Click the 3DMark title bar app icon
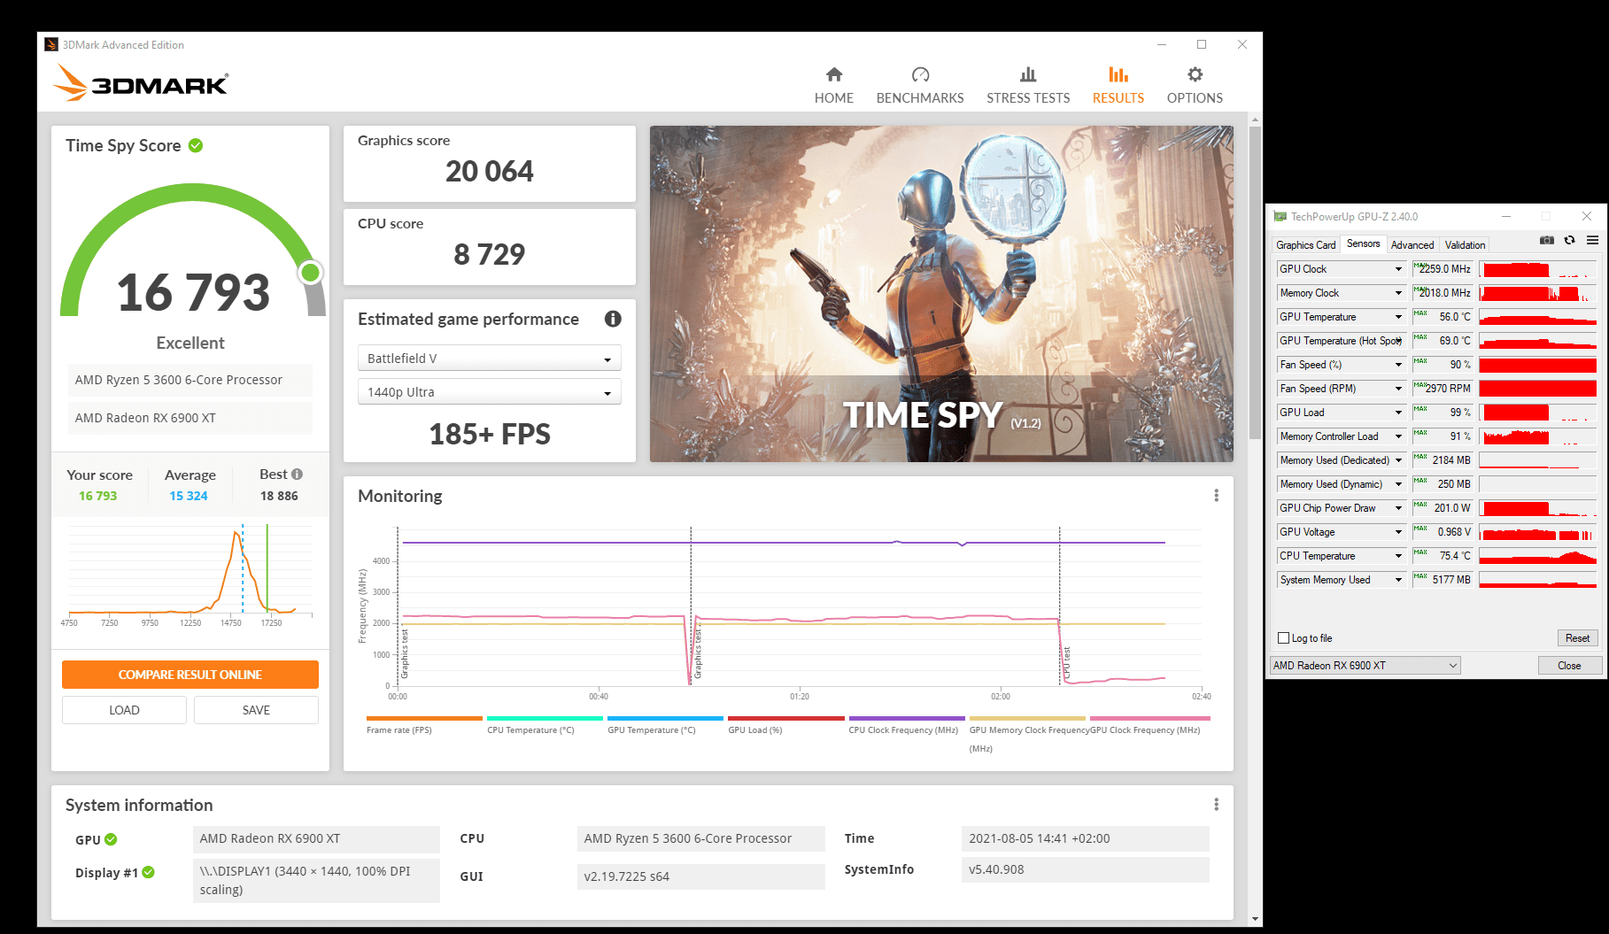 click(51, 44)
